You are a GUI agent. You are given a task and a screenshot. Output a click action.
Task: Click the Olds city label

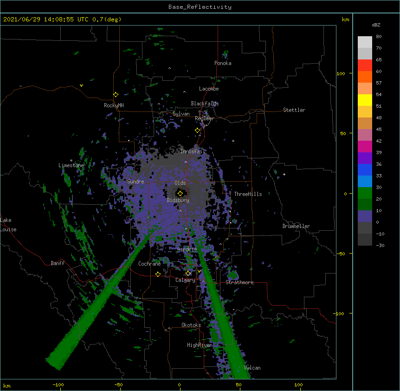pos(180,183)
